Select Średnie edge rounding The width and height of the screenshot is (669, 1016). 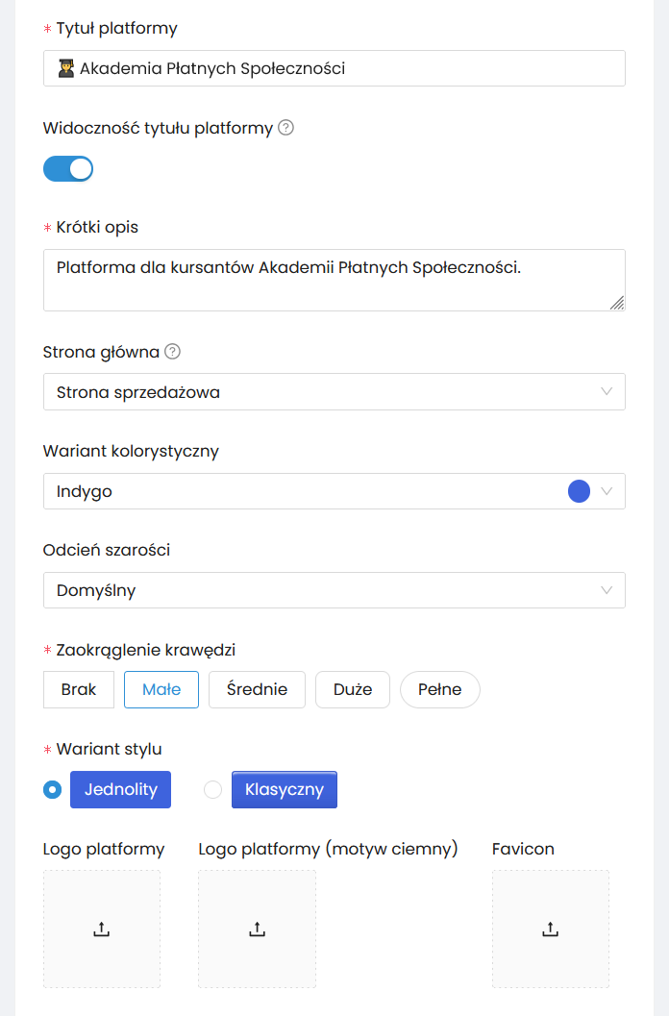coord(257,689)
